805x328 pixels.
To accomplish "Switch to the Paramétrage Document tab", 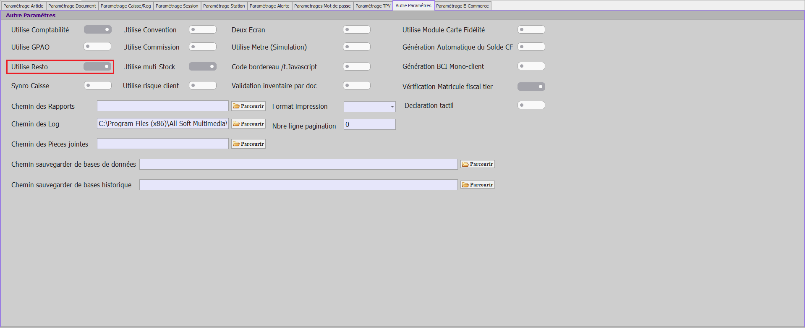I will tap(72, 6).
